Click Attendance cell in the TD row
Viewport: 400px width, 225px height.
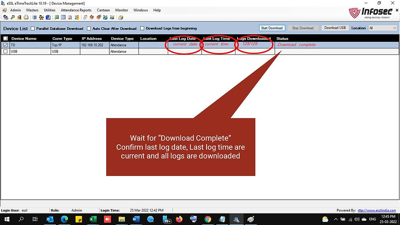coord(124,45)
